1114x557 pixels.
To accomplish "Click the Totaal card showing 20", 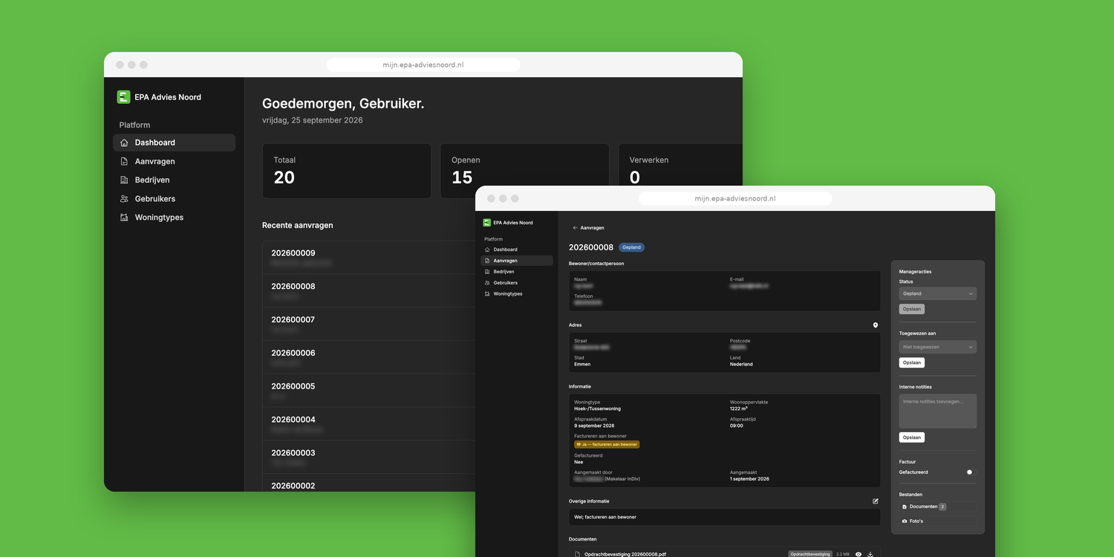I will [x=347, y=171].
